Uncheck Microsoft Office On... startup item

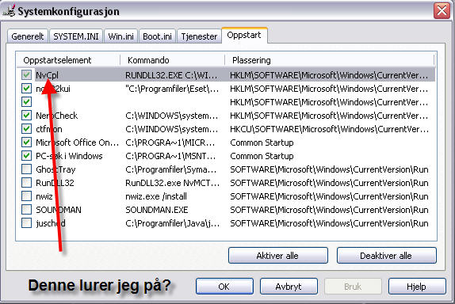(x=26, y=142)
